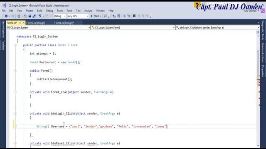This screenshot has width=266, height=149.
Task: Switch to the Form2.cs [Design] tab
Action: point(36,23)
